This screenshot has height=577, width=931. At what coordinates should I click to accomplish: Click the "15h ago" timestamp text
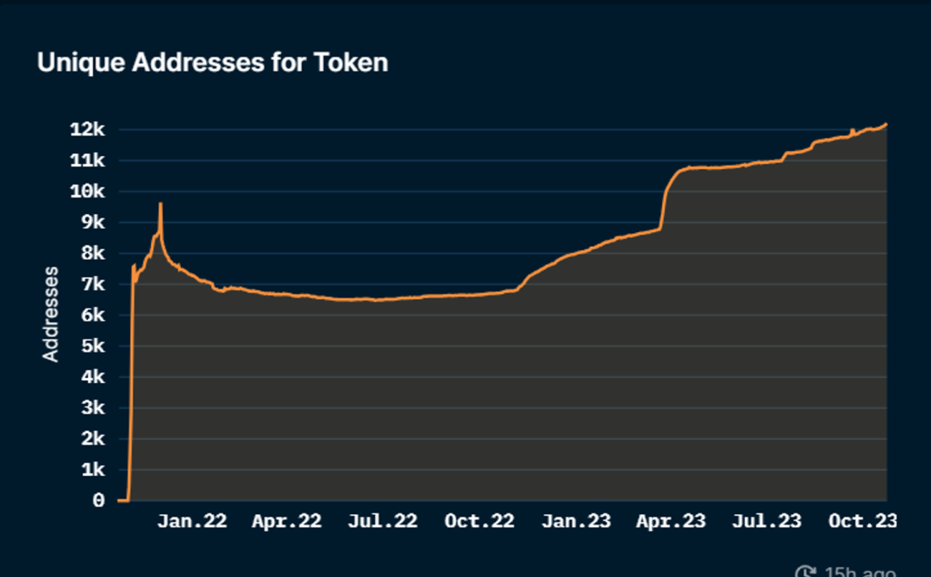pos(859,571)
